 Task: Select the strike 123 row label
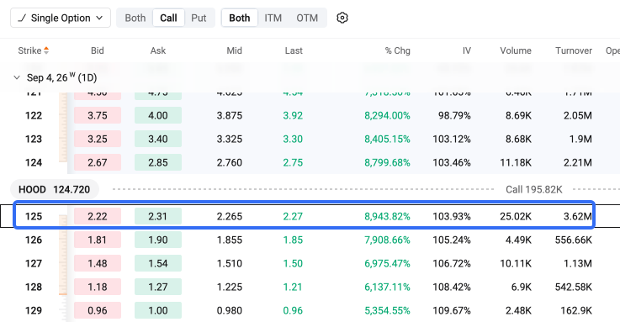tap(34, 139)
